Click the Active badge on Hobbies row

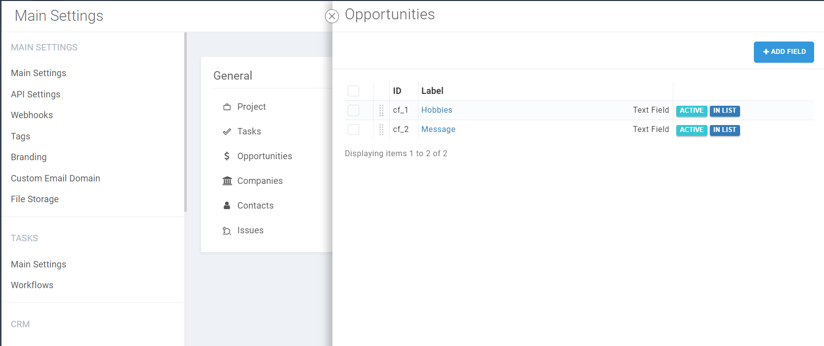click(691, 111)
